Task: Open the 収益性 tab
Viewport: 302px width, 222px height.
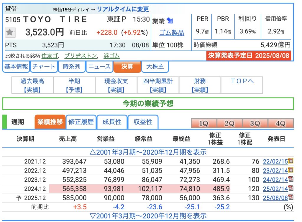Action: (143, 122)
